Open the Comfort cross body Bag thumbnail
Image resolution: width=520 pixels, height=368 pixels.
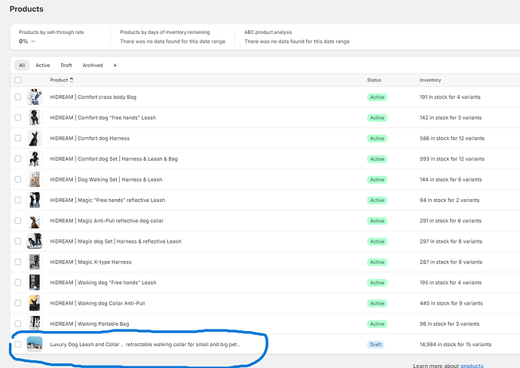click(35, 97)
